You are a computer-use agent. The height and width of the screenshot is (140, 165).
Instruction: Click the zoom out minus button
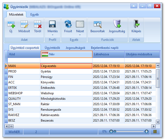[111, 131]
